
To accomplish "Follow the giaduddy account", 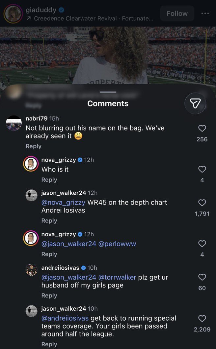I will tap(177, 13).
